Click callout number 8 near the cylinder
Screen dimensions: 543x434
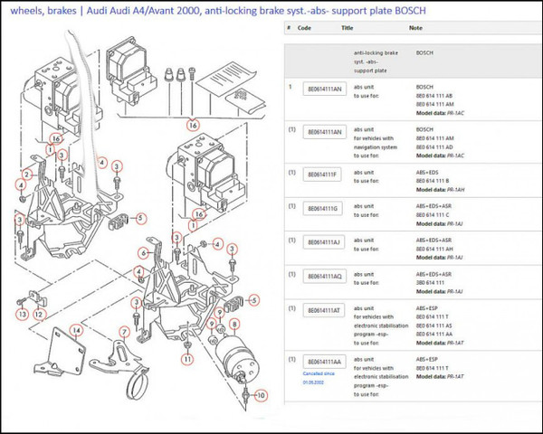234,323
